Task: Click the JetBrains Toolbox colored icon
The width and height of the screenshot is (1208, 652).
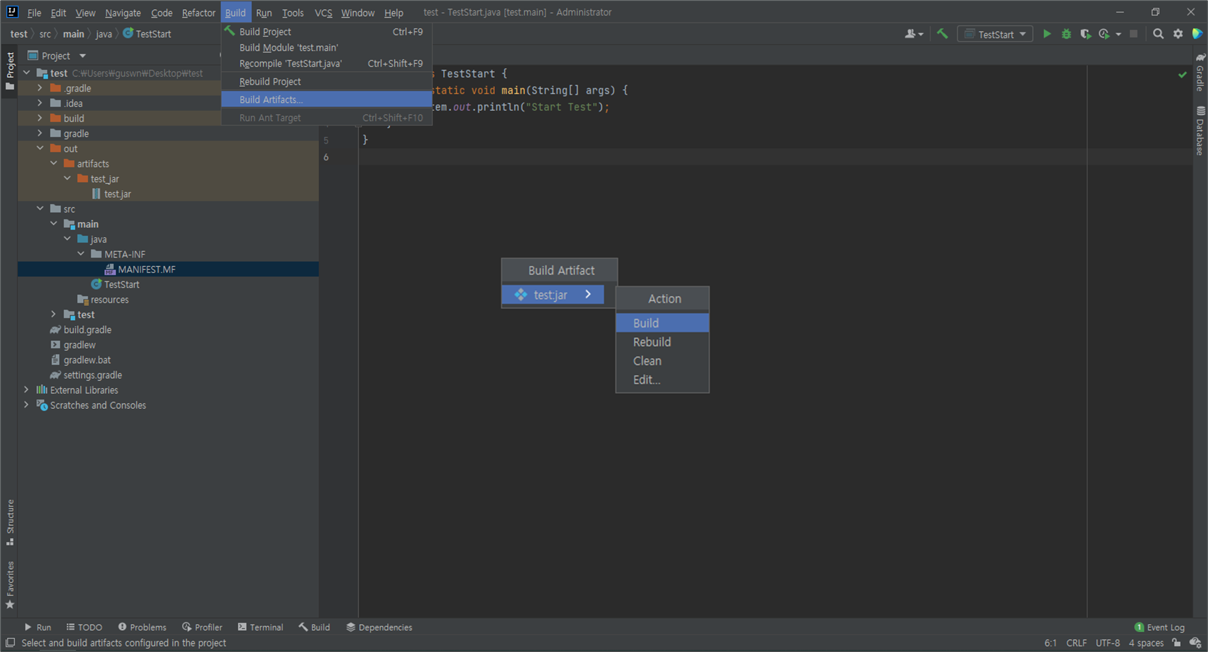Action: pyautogui.click(x=1197, y=34)
